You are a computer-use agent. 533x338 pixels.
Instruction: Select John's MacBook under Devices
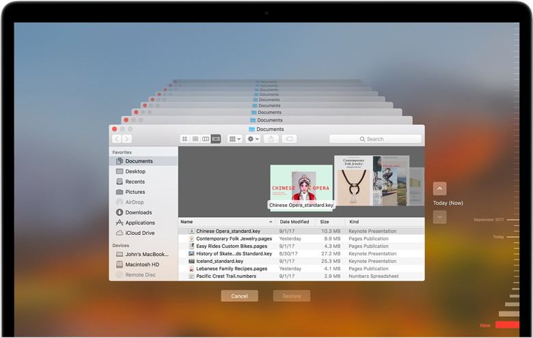click(143, 254)
